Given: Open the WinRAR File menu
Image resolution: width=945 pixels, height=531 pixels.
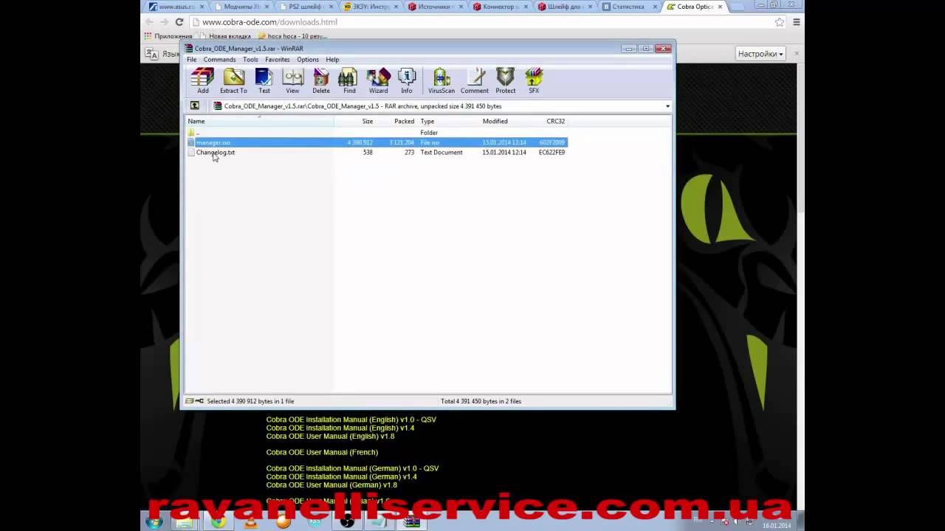Looking at the screenshot, I should pos(191,60).
